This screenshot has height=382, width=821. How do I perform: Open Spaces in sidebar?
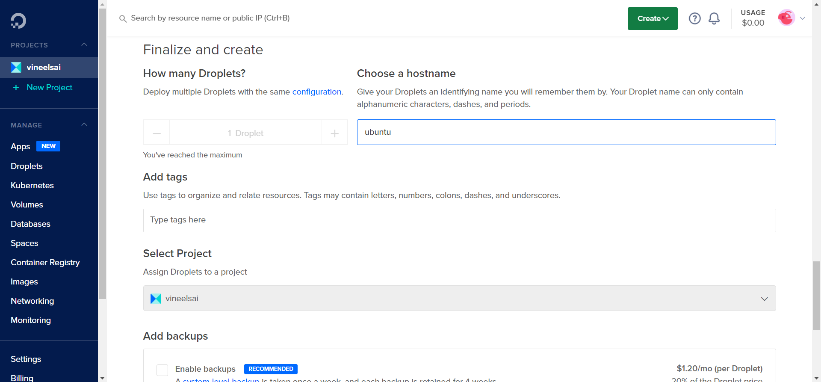(x=24, y=243)
